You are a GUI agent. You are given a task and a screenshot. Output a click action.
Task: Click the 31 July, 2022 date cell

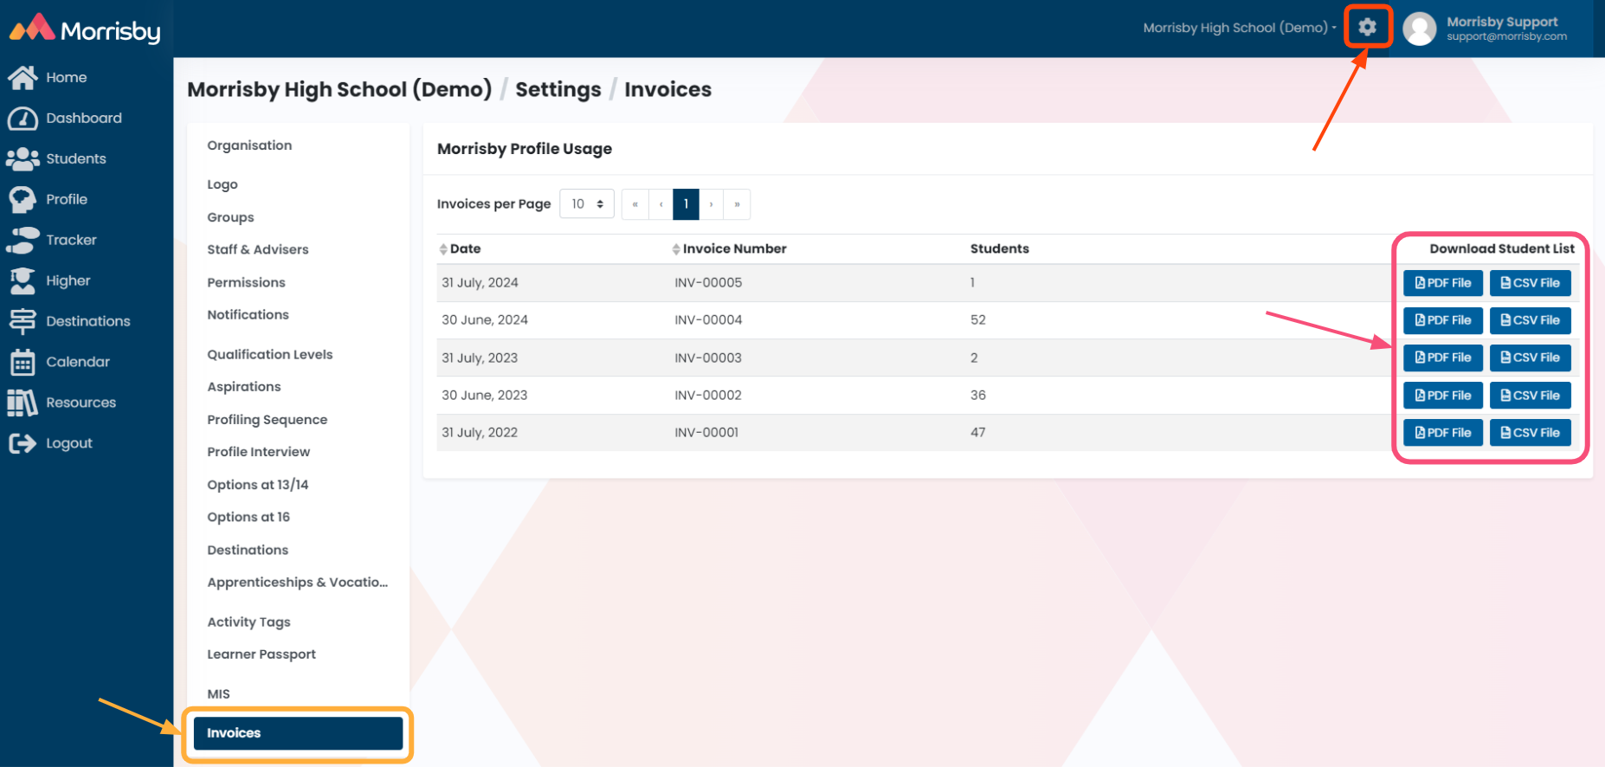tap(480, 433)
